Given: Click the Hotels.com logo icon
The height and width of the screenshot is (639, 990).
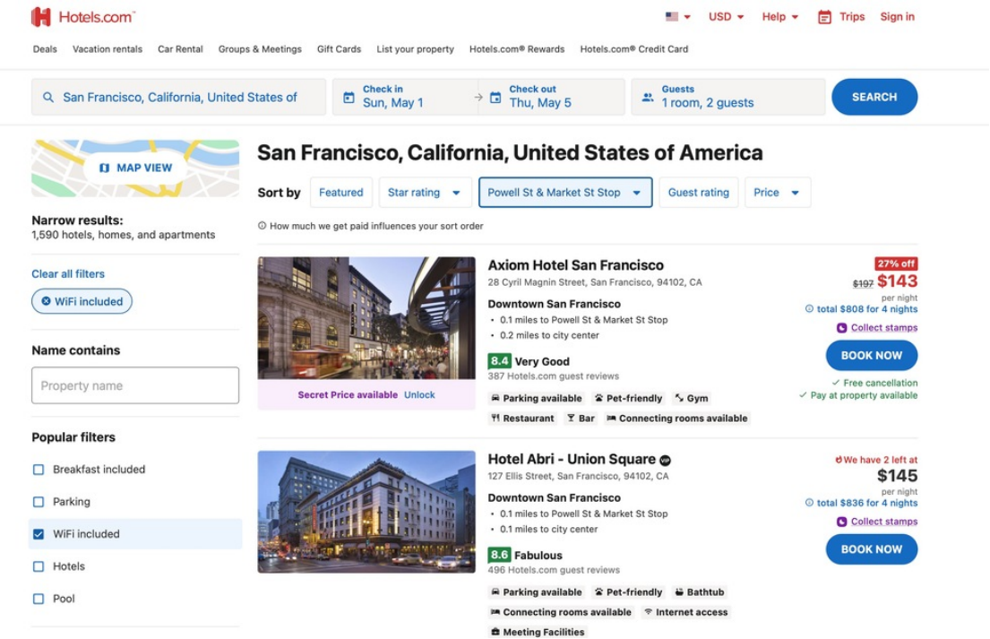Looking at the screenshot, I should (41, 17).
